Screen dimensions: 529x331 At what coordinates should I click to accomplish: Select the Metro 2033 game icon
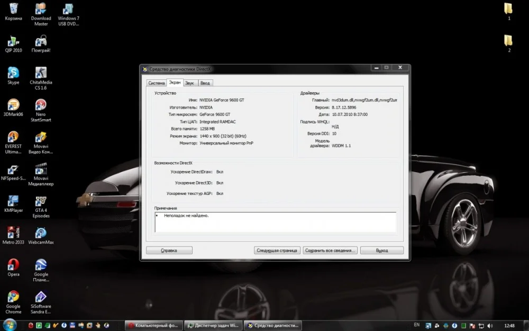[13, 233]
